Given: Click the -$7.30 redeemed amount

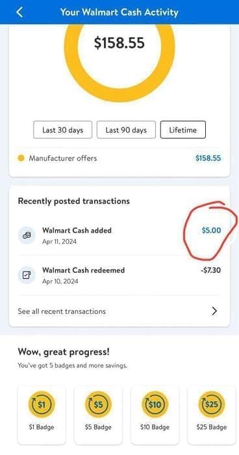Looking at the screenshot, I should [x=210, y=270].
